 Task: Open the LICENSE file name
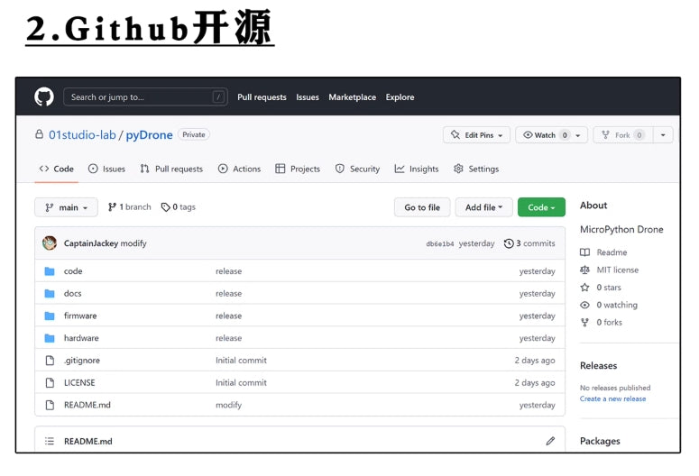pyautogui.click(x=79, y=382)
